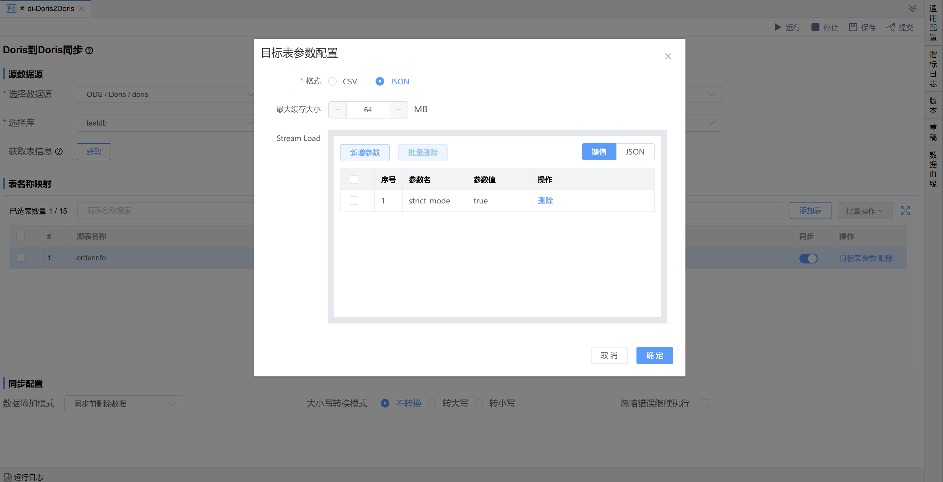Click 删除 link for strict_mode row
The image size is (943, 482).
tap(545, 201)
